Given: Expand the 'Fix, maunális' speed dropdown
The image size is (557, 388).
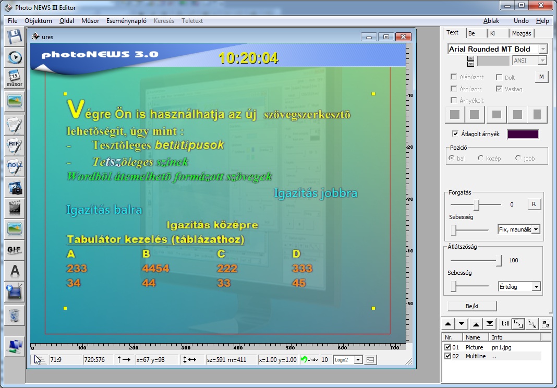Looking at the screenshot, I should 536,229.
